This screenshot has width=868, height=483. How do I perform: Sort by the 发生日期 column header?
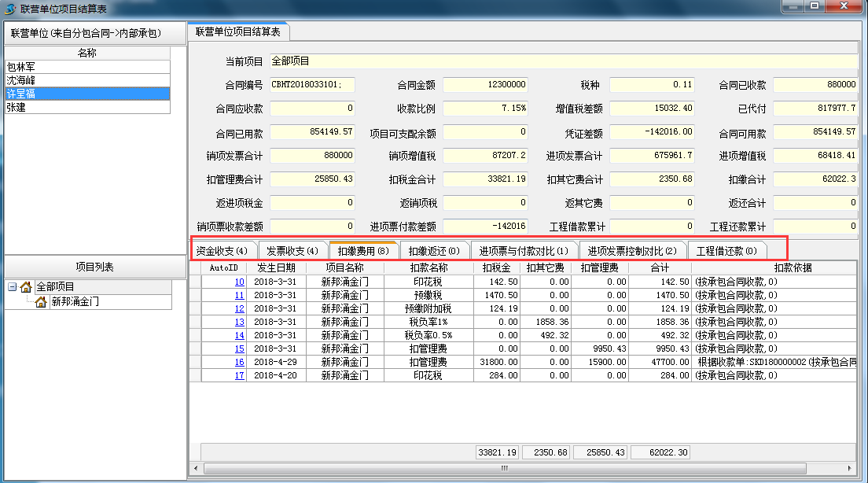[275, 267]
